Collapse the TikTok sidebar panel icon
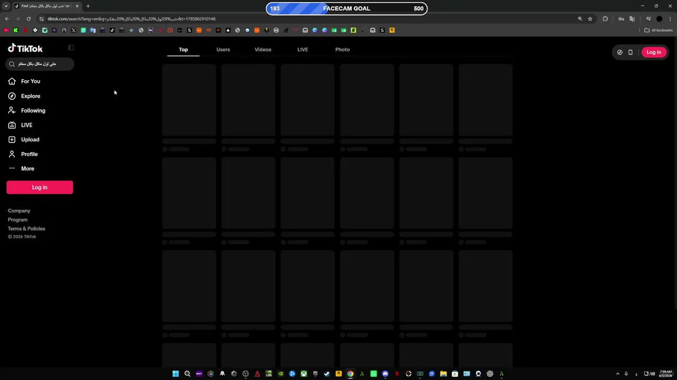 [71, 48]
